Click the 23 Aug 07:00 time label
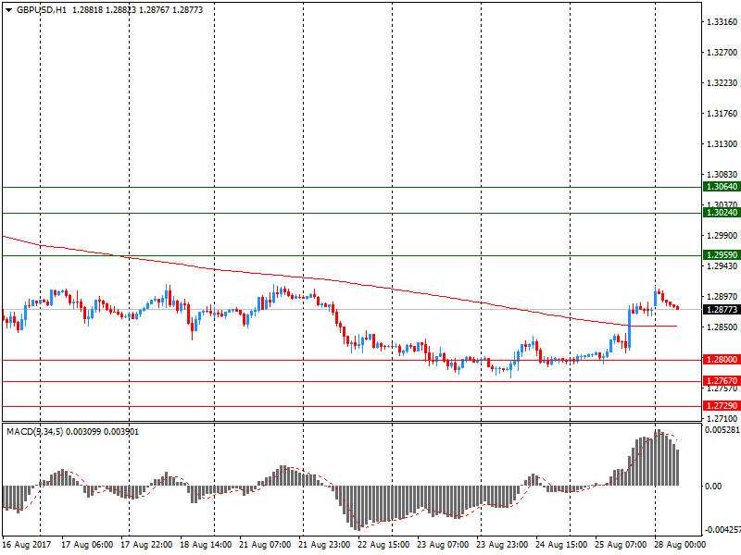 pos(443,545)
